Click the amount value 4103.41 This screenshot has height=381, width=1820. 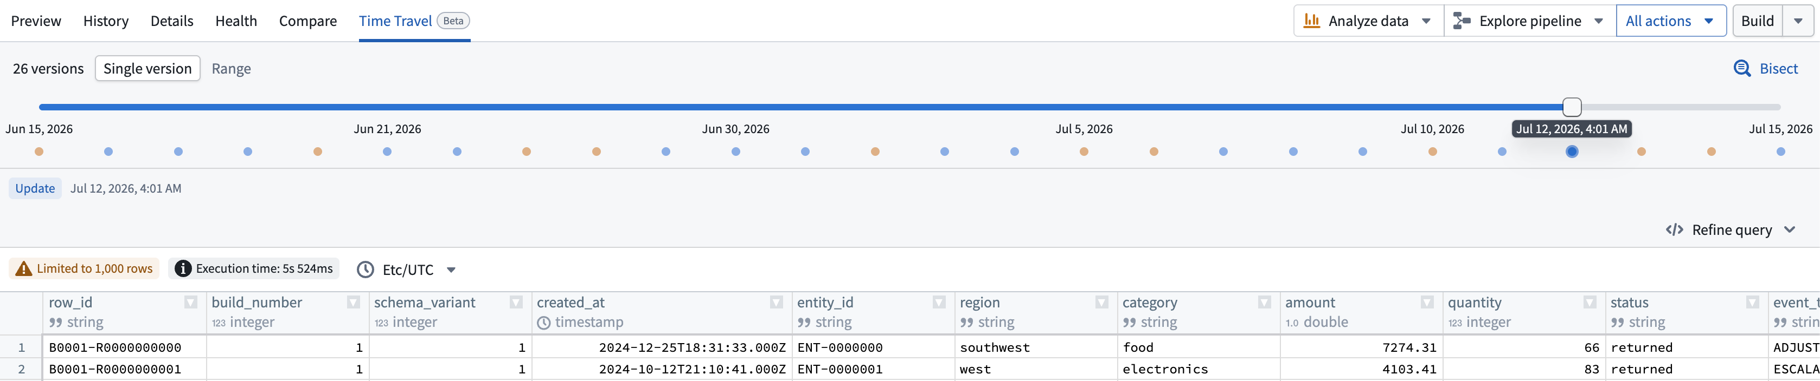(x=1361, y=369)
